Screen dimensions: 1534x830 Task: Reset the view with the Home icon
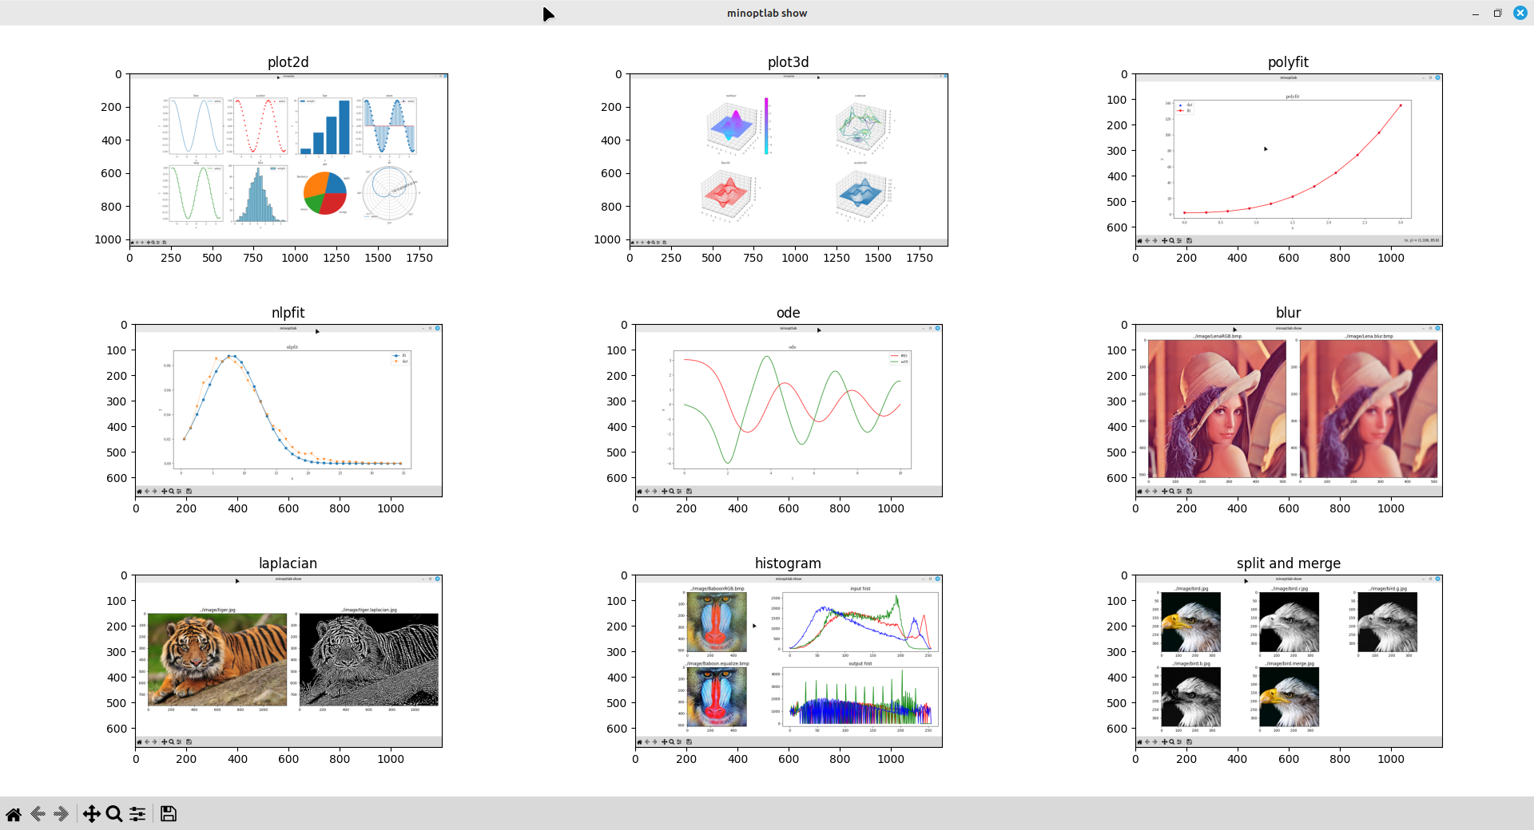pos(14,814)
